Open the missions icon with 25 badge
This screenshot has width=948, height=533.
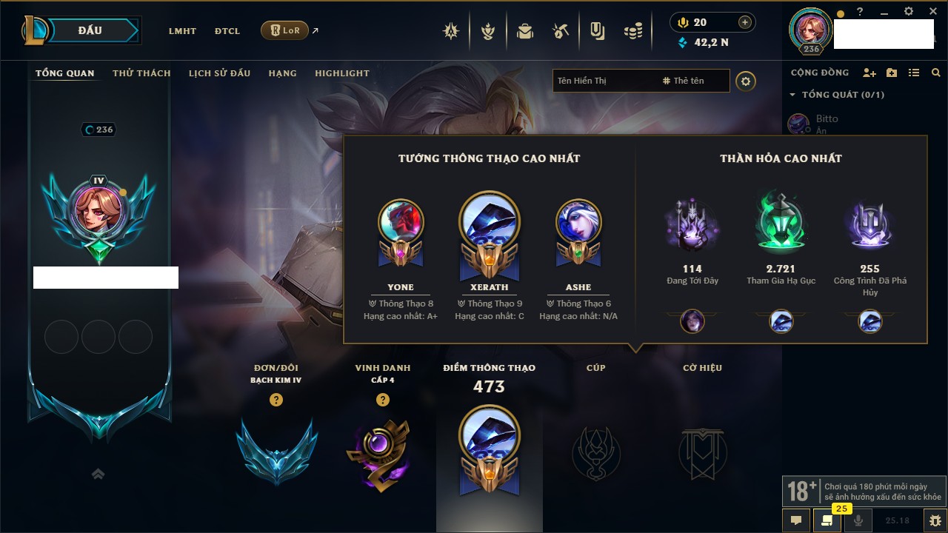coord(827,520)
